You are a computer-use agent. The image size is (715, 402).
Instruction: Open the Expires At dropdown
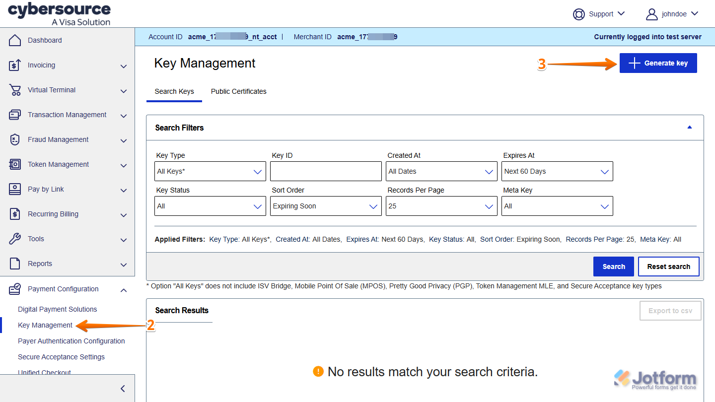coord(557,171)
